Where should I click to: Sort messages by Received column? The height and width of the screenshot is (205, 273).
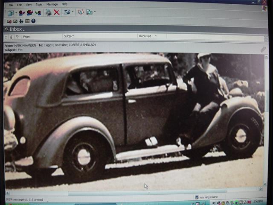click(145, 36)
